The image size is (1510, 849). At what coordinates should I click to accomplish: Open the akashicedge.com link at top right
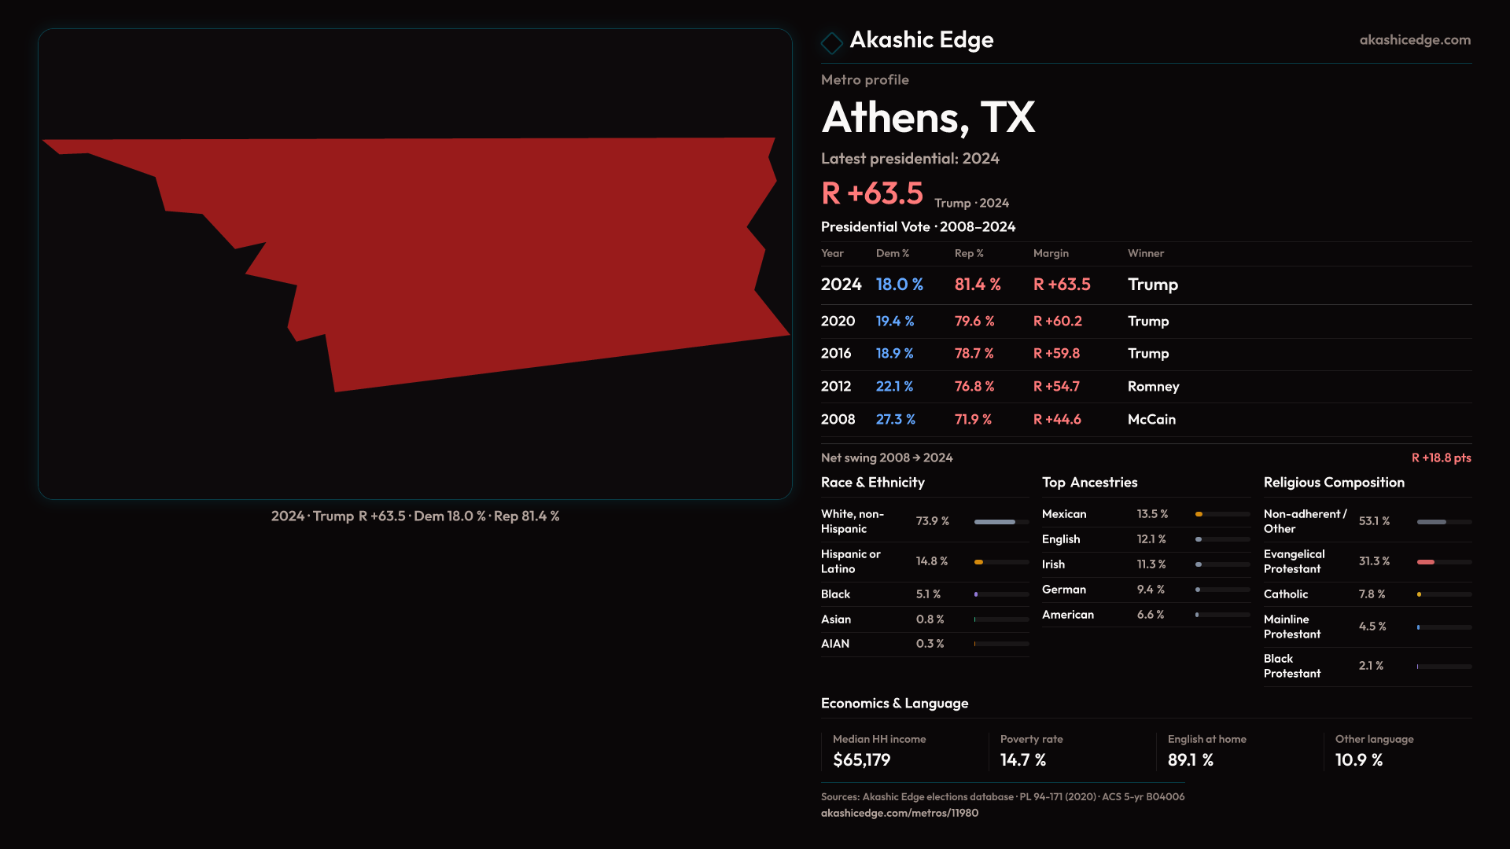click(1414, 40)
